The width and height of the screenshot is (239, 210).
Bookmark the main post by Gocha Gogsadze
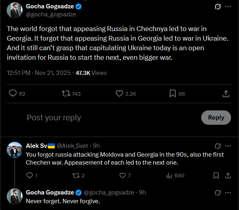[173, 94]
